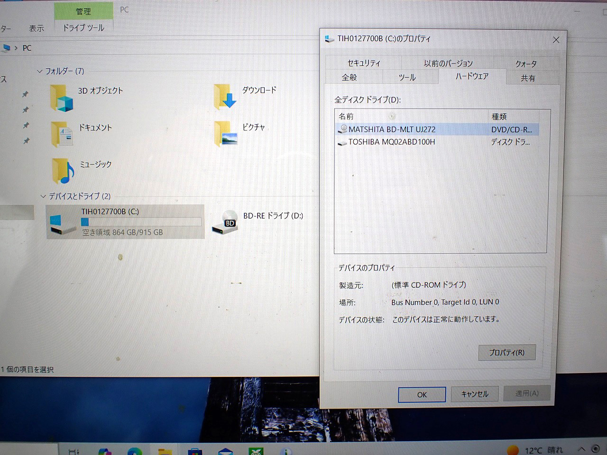Click the プロパティ(R) button
The width and height of the screenshot is (607, 455).
click(x=506, y=352)
